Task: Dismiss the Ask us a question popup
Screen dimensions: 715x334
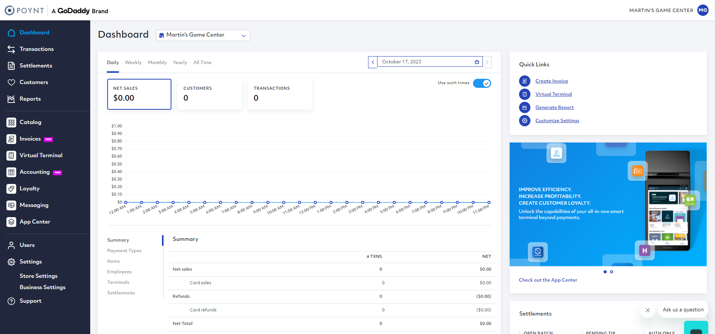Action: [648, 310]
